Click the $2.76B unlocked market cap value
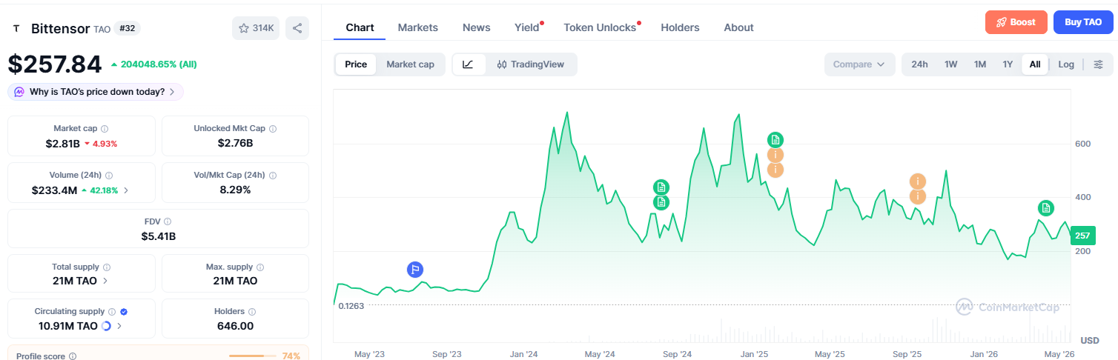Image resolution: width=1118 pixels, height=360 pixels. click(x=236, y=143)
